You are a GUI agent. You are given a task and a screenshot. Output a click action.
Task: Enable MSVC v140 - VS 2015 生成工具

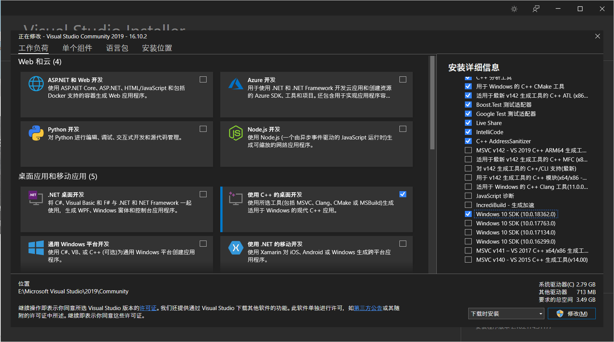(468, 260)
